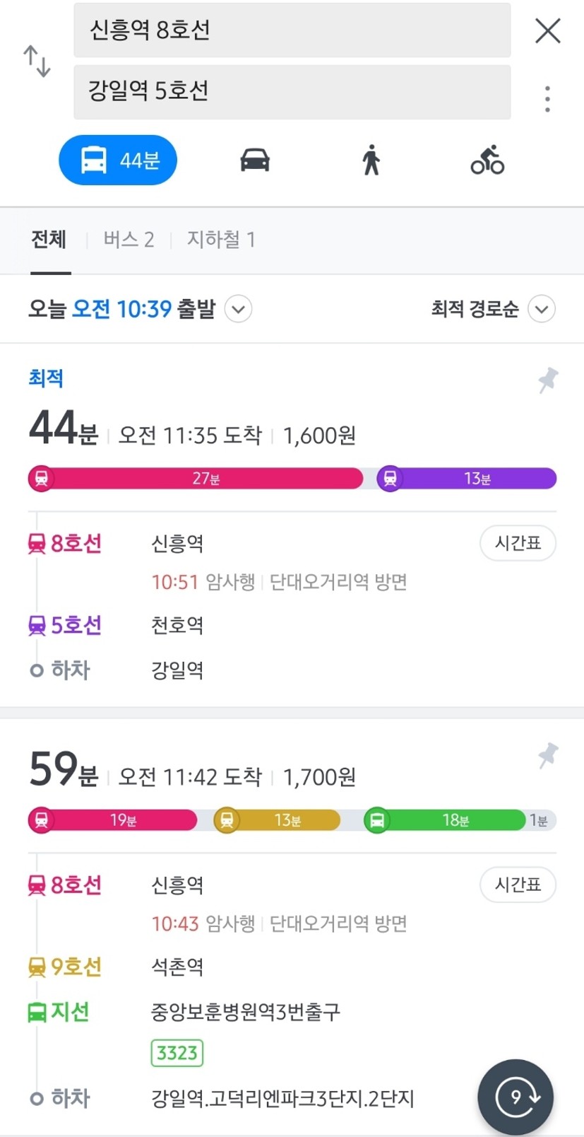Pin the 59분 route

(x=547, y=756)
